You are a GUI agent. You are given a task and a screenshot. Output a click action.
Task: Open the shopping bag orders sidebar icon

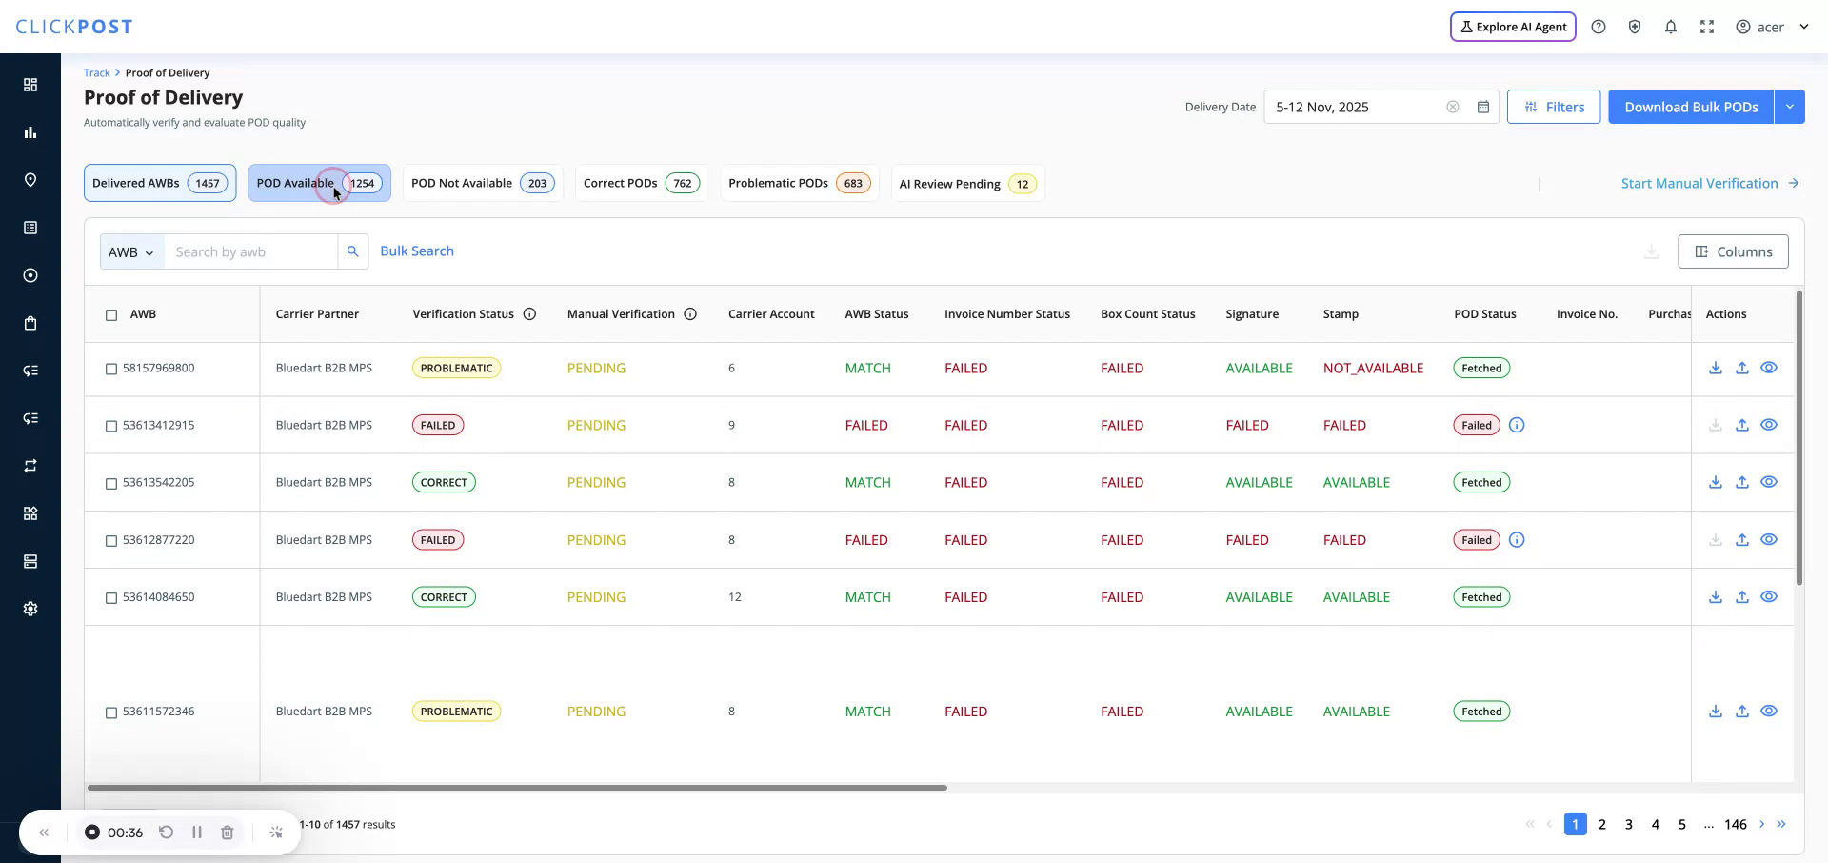[x=30, y=323]
